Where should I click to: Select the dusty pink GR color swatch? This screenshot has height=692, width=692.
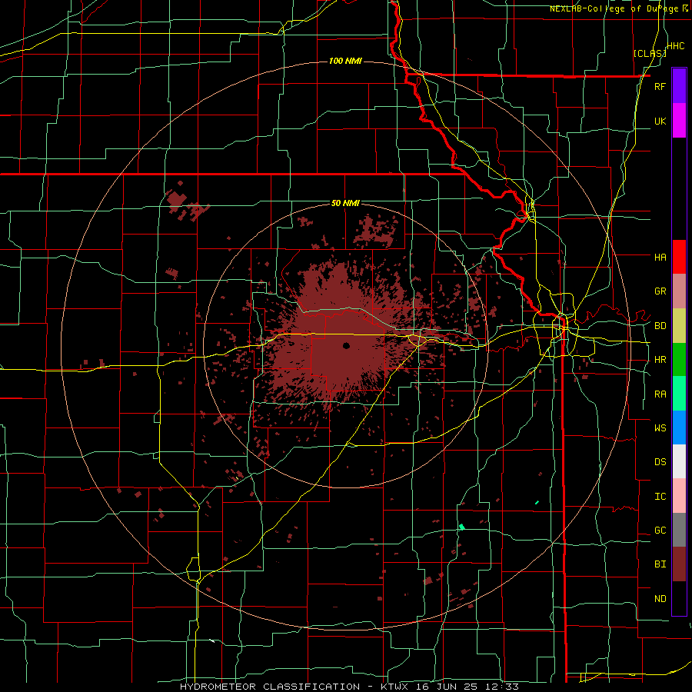[x=679, y=291]
